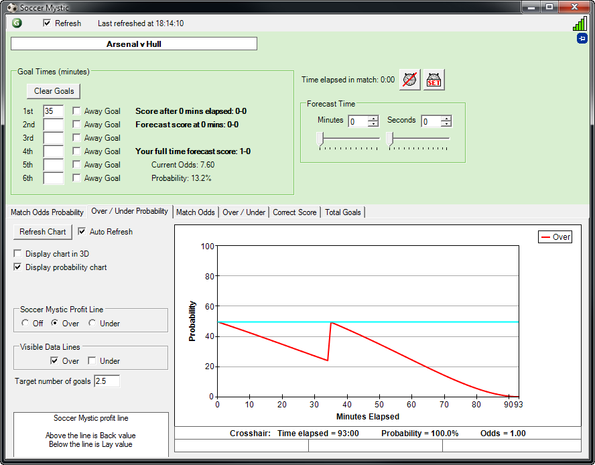595x465 pixels.
Task: Uncheck Display probability chart
Action: pyautogui.click(x=17, y=267)
